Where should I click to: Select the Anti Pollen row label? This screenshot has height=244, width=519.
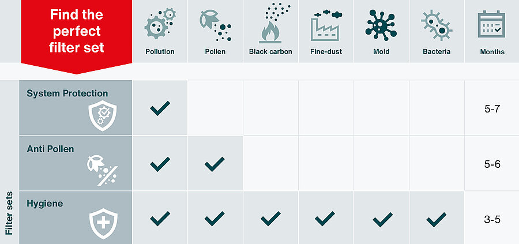point(50,148)
